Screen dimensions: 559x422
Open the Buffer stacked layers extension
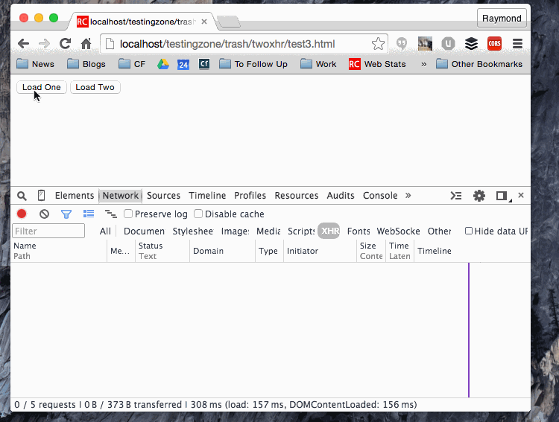click(x=471, y=44)
